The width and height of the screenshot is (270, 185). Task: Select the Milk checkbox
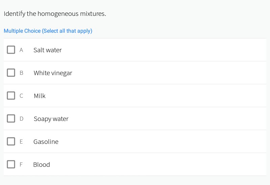11,96
